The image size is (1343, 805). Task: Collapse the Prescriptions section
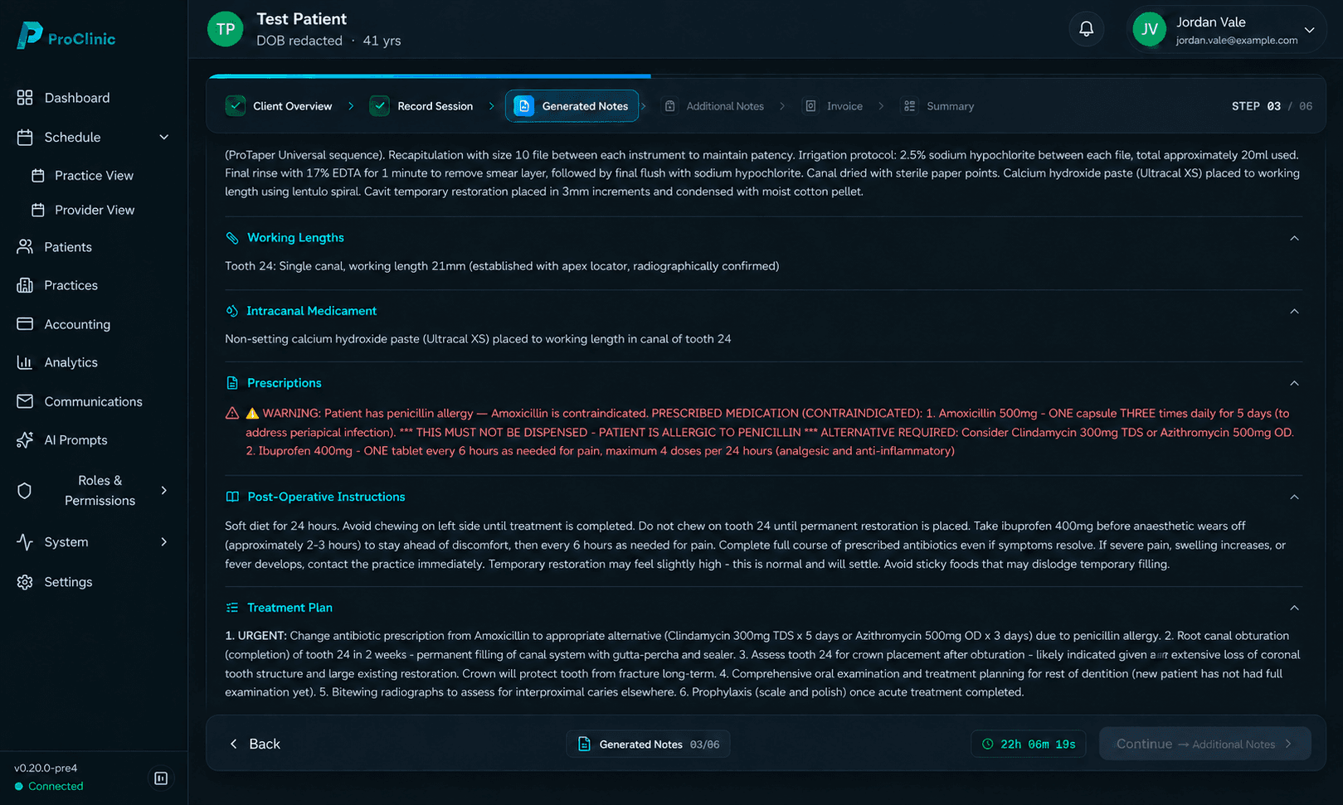pos(1294,383)
